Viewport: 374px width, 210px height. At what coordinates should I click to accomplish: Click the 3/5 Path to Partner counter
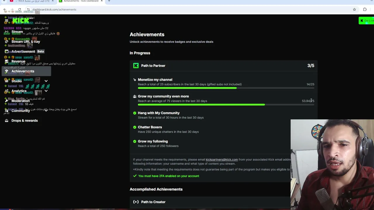311,66
